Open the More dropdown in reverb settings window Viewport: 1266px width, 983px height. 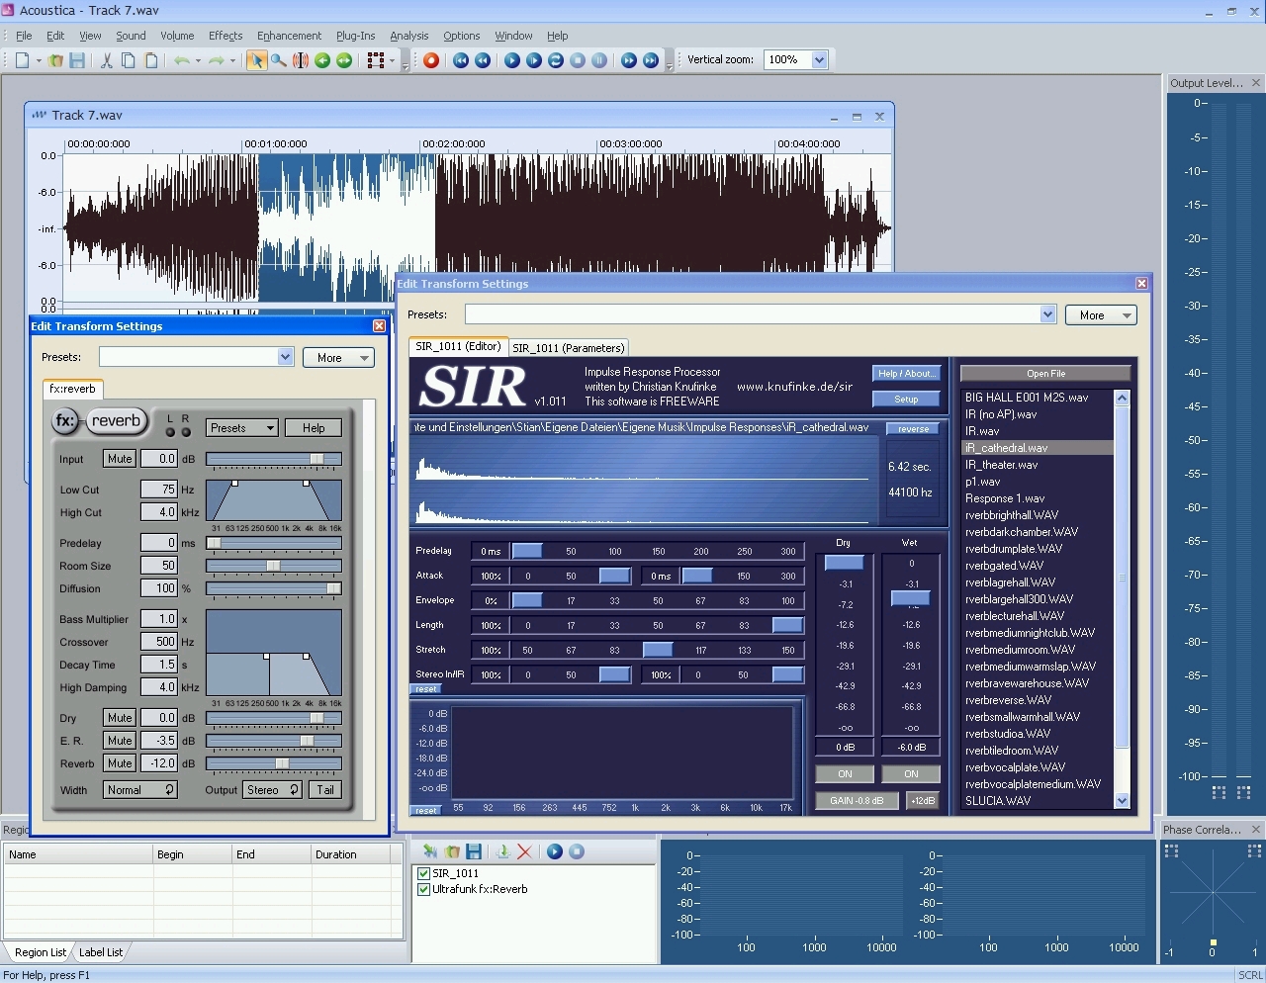coord(339,358)
